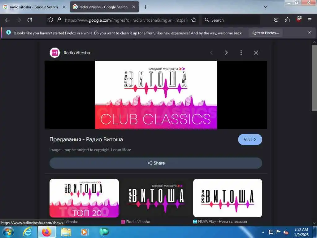The image size is (317, 238).
Task: Close the image preview panel
Action: pyautogui.click(x=256, y=53)
